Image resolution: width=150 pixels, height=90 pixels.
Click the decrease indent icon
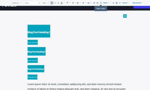(94, 3)
